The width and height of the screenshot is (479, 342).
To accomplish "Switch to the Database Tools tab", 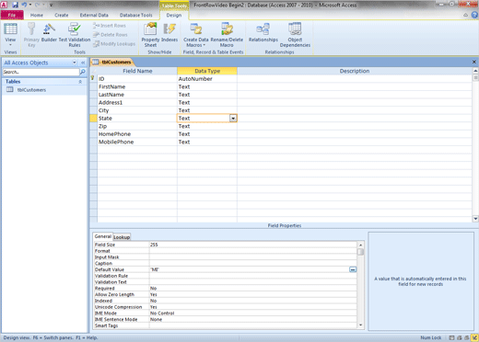I will (x=135, y=15).
